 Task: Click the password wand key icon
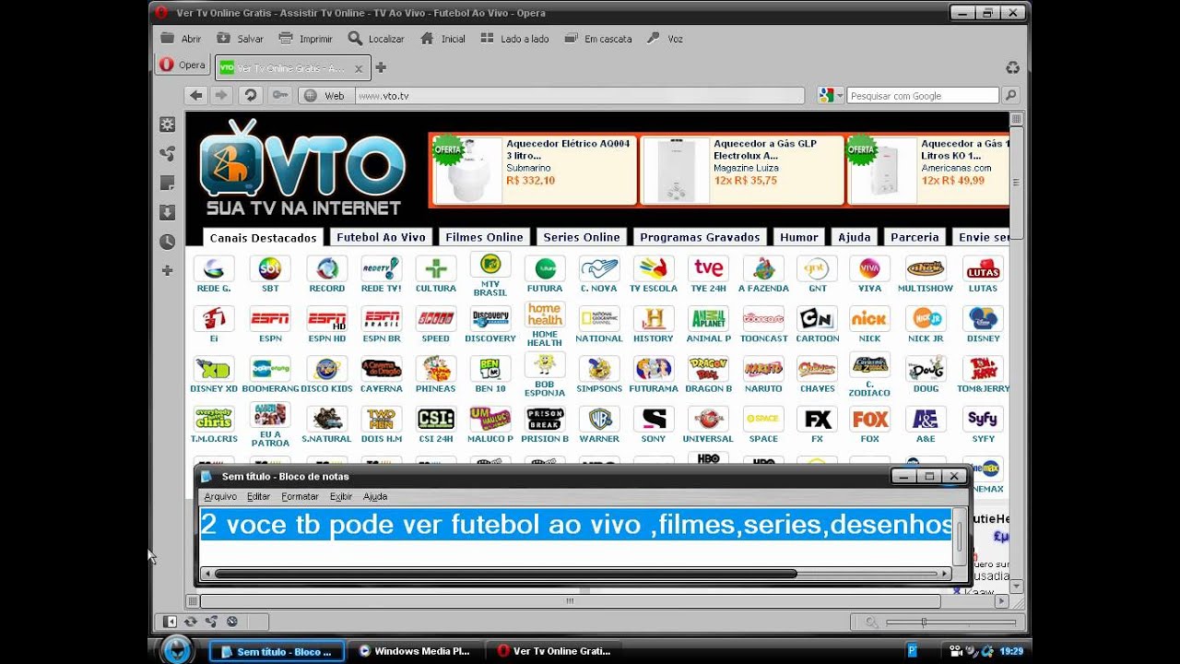pyautogui.click(x=280, y=95)
